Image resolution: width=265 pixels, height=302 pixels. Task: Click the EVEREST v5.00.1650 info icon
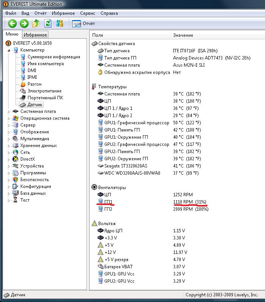8,43
